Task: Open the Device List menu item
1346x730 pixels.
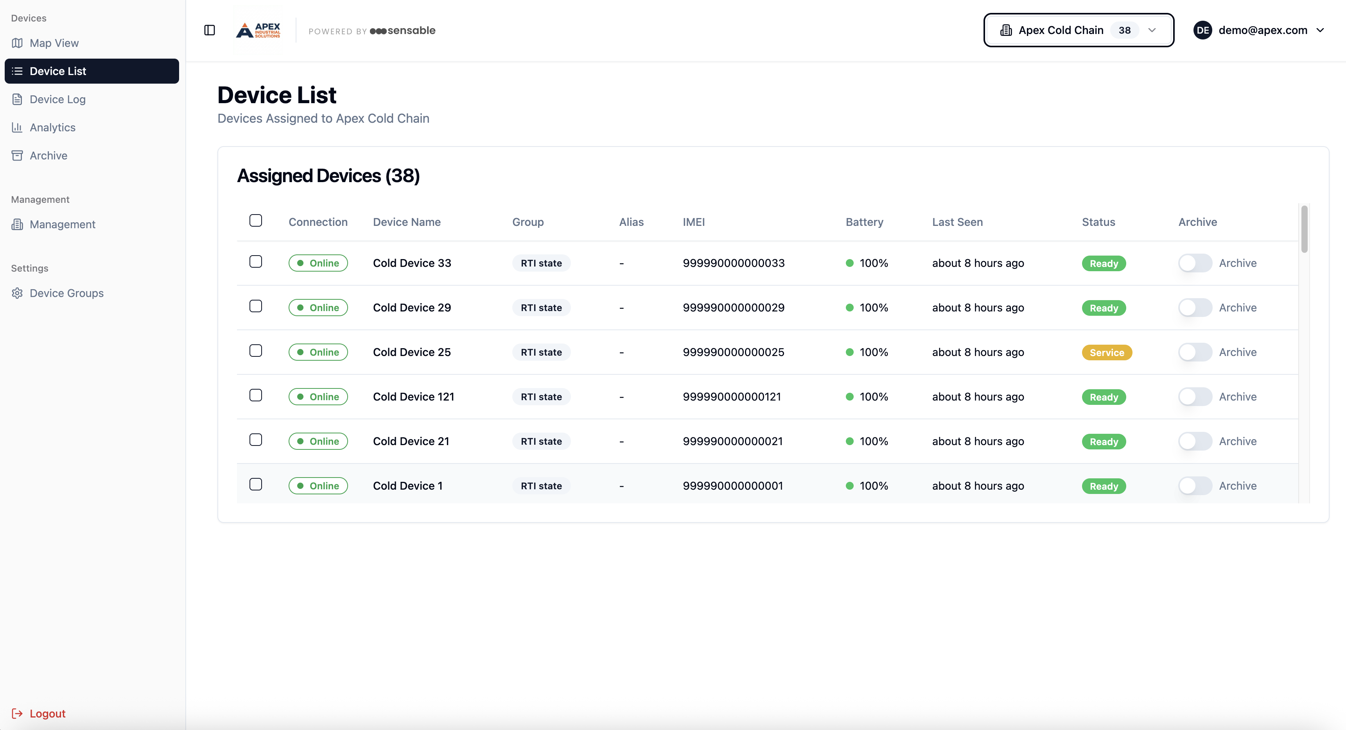Action: click(92, 71)
